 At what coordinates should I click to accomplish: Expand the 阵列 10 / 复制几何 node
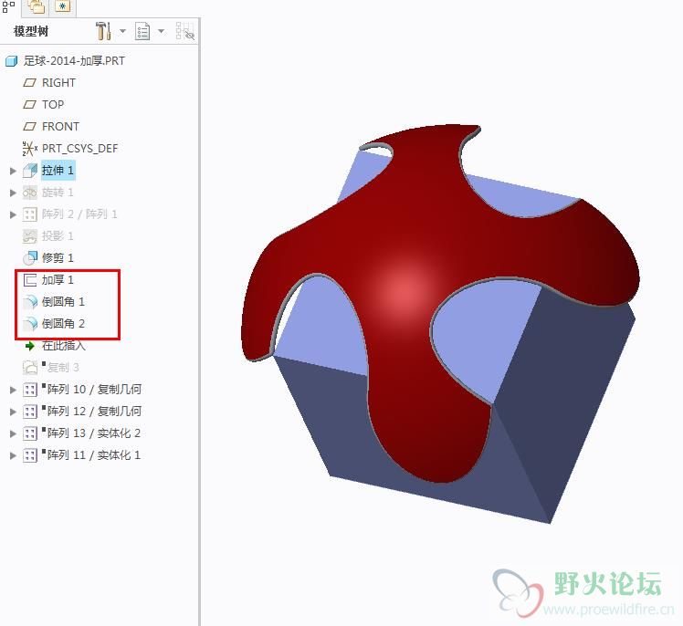tap(13, 390)
